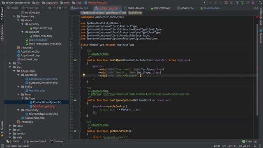Screen dimensions: 263x148
Task: Open the TODO tool window button
Action: tap(13, 141)
